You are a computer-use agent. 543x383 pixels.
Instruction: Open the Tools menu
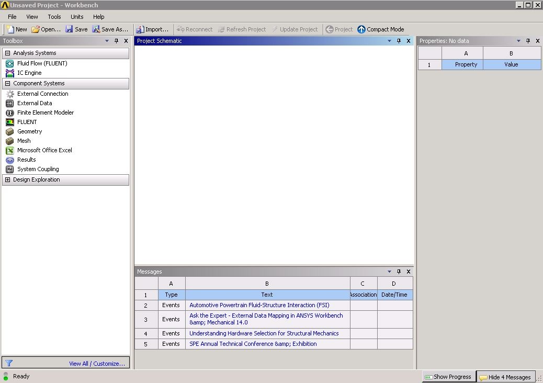click(54, 17)
